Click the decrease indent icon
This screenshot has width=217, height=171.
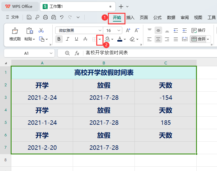pos(176,30)
